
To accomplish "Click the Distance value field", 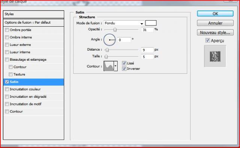I will tap(147, 50).
